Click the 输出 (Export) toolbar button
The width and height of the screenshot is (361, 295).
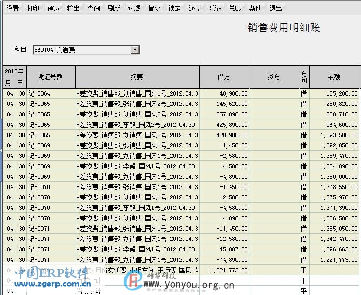tap(74, 8)
